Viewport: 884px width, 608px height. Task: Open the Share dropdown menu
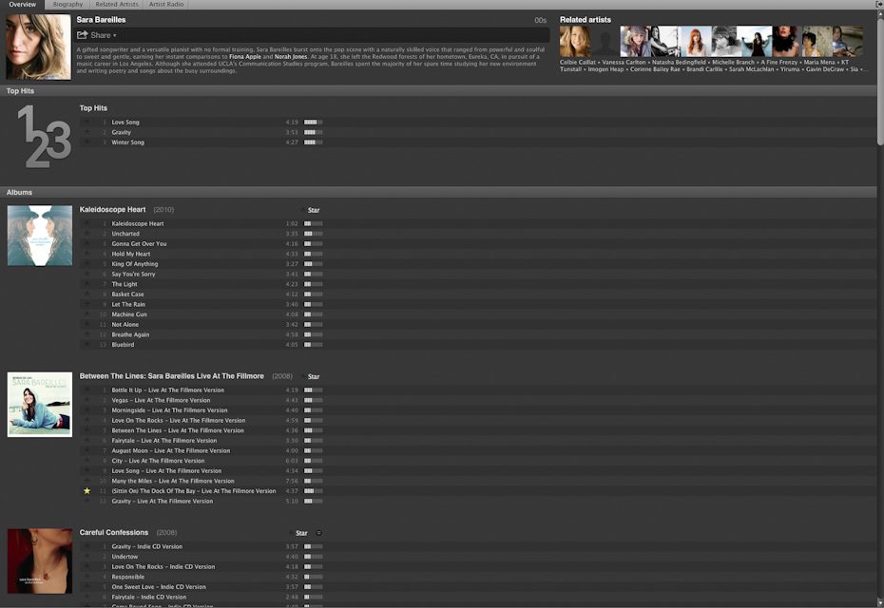[x=97, y=35]
